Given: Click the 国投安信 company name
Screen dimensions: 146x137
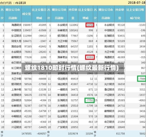Looking at the screenshot, I should click(x=16, y=46).
